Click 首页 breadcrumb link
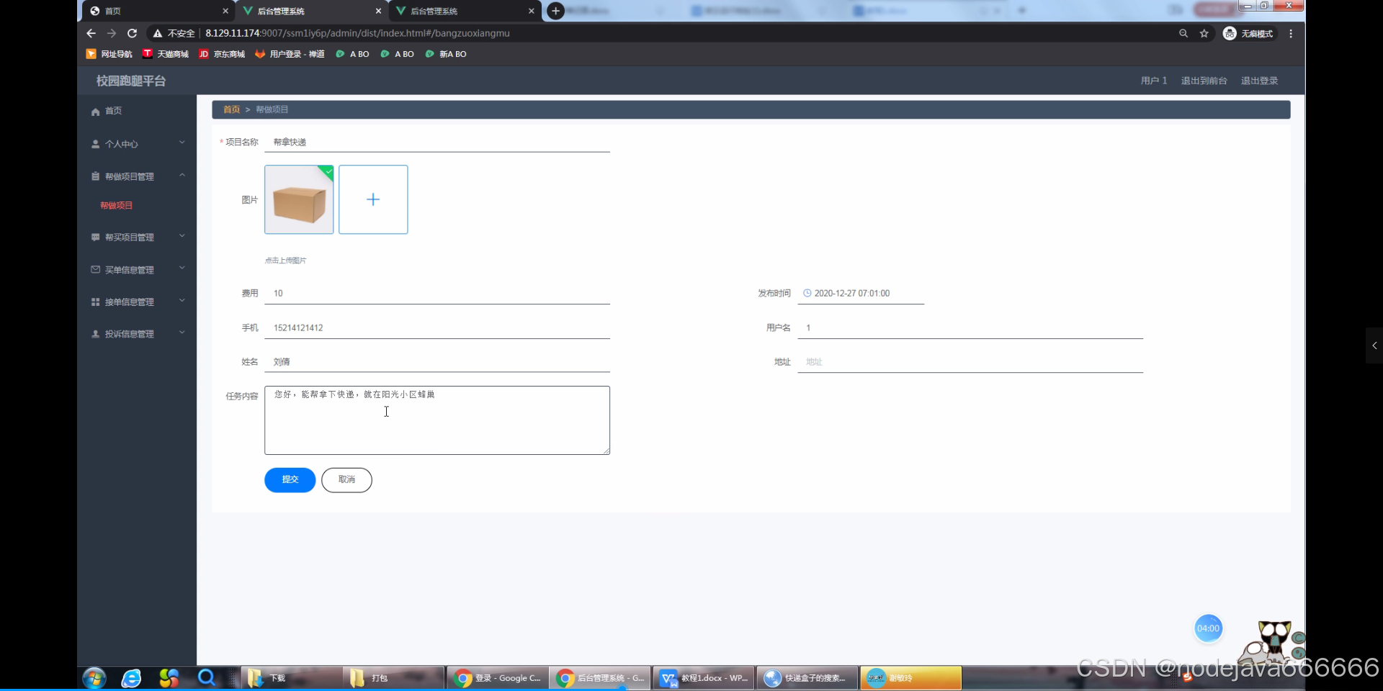Screen dimensions: 1383x691 (231, 109)
